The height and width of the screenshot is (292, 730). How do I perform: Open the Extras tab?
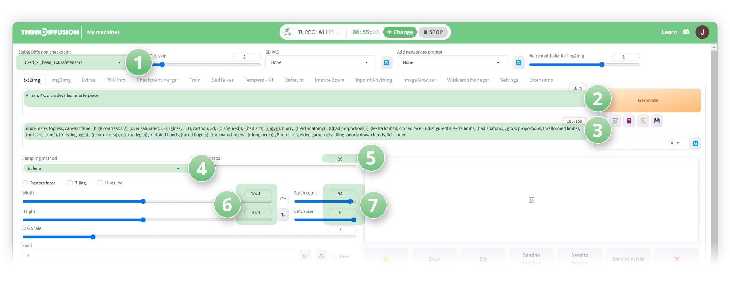click(88, 80)
